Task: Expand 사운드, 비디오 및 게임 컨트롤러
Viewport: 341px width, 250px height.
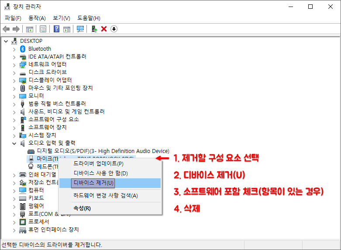Action: pos(14,112)
